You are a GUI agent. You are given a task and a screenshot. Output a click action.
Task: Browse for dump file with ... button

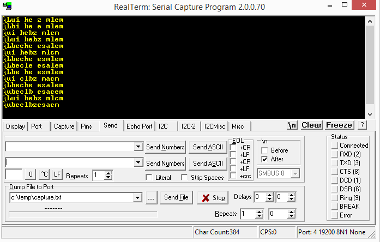point(151,198)
